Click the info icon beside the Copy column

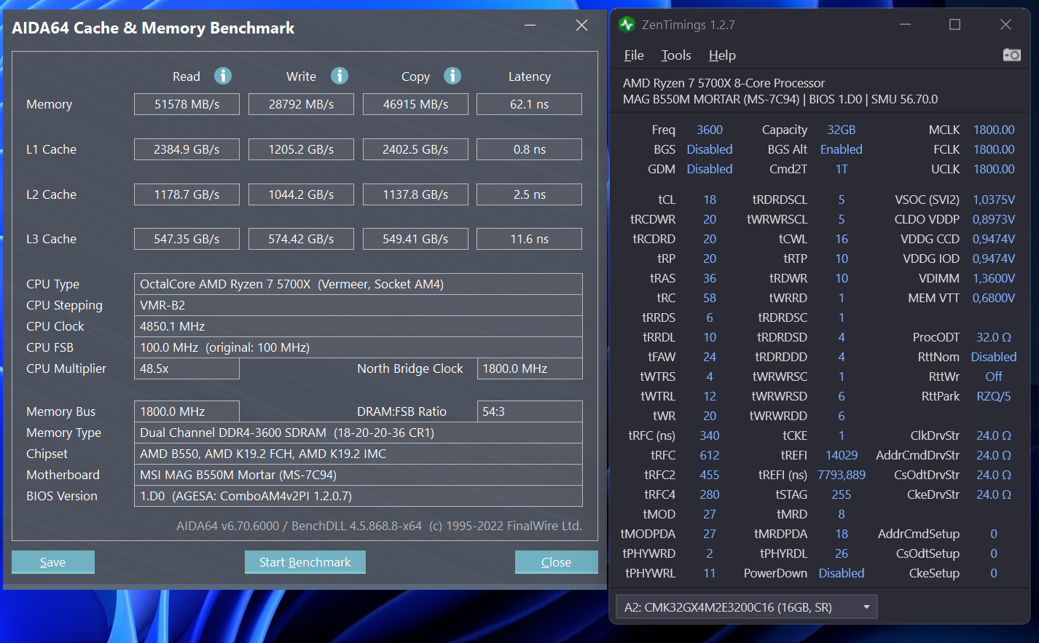click(452, 76)
